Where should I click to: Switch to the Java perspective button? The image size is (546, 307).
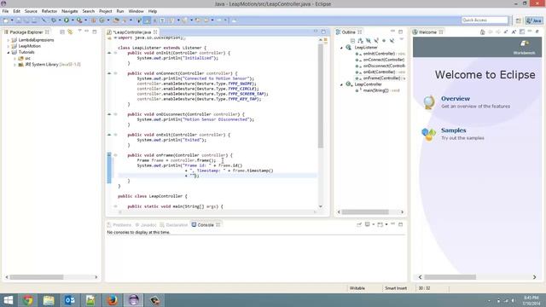(534, 20)
